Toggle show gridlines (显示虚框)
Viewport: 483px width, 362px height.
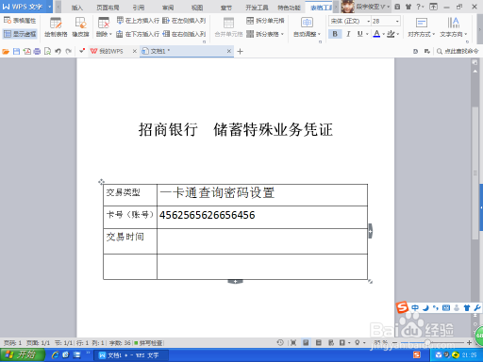click(x=20, y=34)
